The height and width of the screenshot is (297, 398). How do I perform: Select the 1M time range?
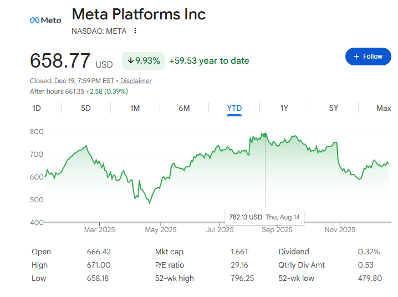135,108
